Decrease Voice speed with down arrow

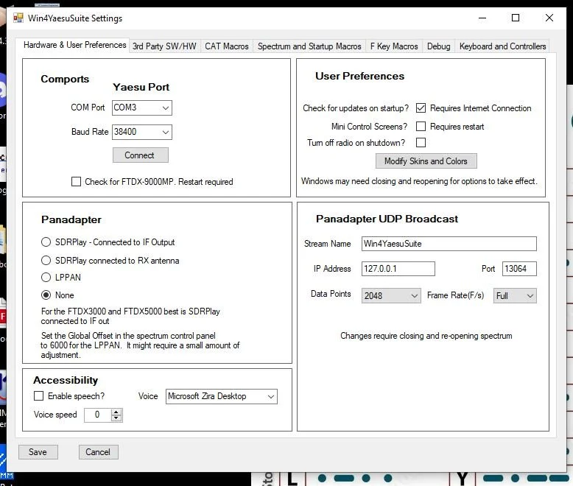pyautogui.click(x=116, y=418)
